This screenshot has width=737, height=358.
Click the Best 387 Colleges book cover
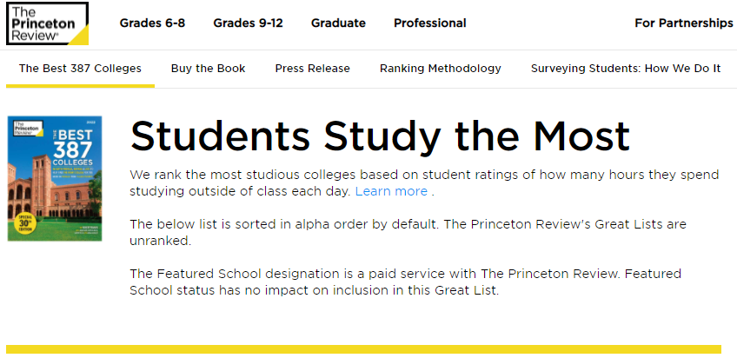coord(54,178)
